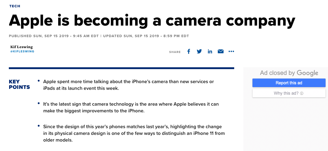Share the article via email icon
Viewport: 328px width, 151px height.
pyautogui.click(x=220, y=51)
